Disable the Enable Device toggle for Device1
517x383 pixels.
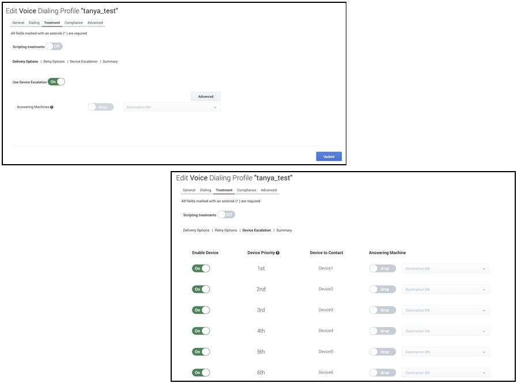click(201, 268)
